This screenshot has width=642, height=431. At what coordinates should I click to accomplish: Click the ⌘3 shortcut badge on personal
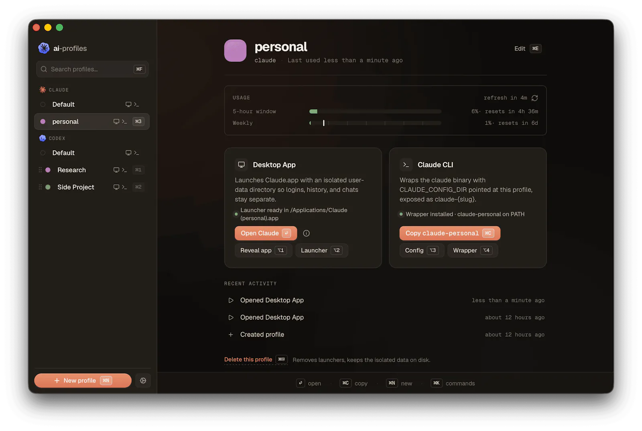click(x=138, y=121)
